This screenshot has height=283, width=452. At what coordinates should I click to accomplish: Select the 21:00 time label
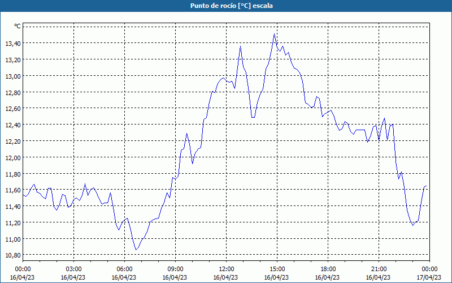coord(379,269)
